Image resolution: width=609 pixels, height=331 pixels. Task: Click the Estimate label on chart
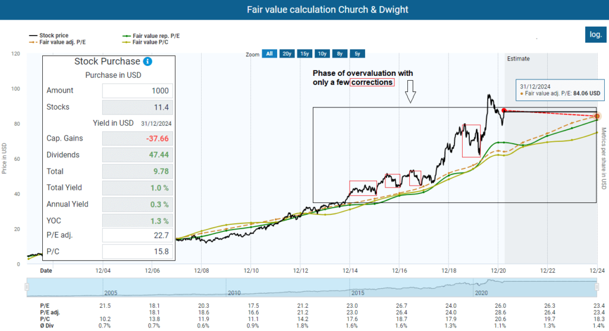click(518, 59)
